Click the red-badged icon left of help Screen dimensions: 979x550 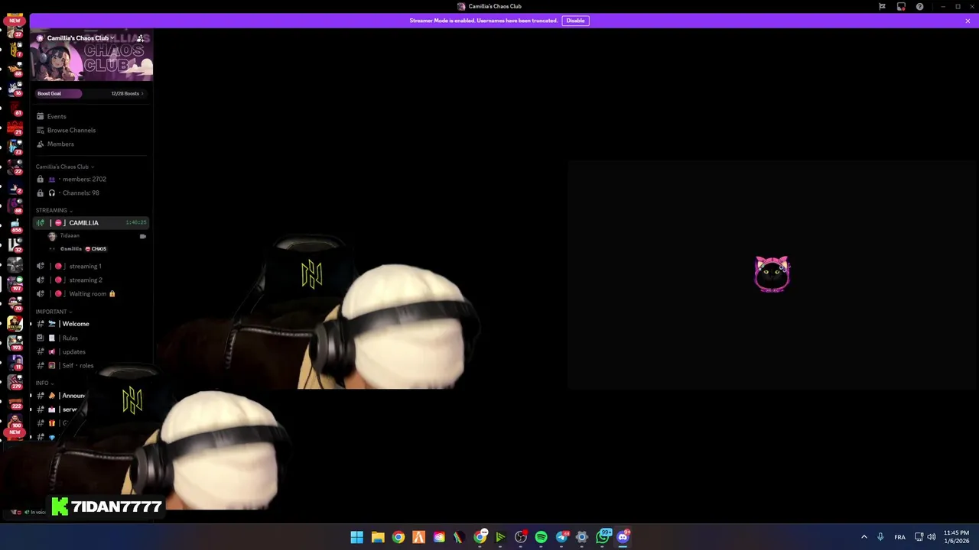(901, 6)
